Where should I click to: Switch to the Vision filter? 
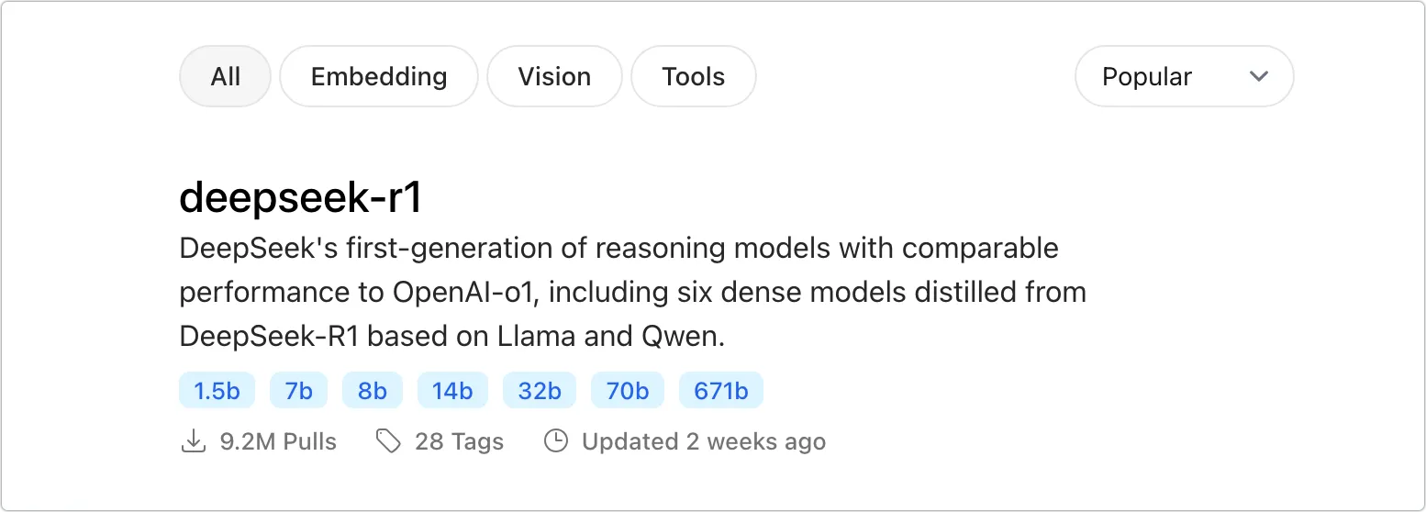pyautogui.click(x=554, y=77)
